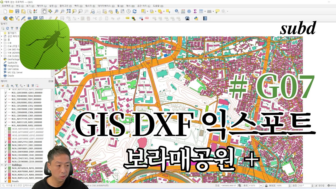Select PostgreSQL in Browser panel
This screenshot has height=189, width=336.
13,66
